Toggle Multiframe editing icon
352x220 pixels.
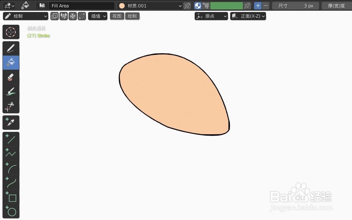(82, 16)
